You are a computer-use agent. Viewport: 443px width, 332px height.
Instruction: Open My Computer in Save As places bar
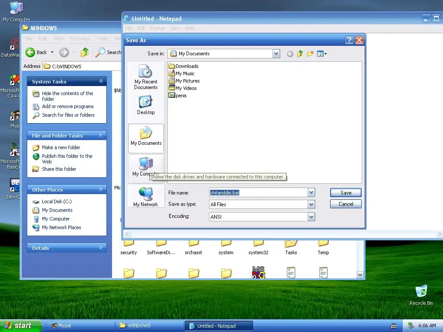click(x=146, y=169)
